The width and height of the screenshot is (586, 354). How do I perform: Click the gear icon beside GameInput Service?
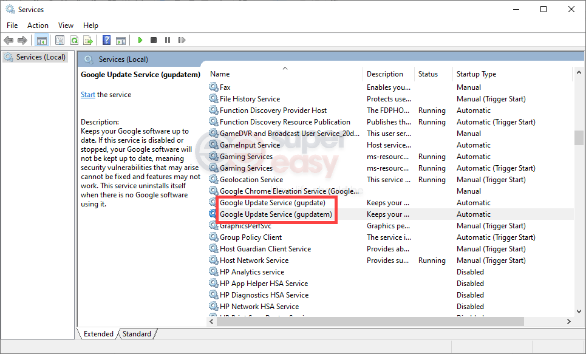pyautogui.click(x=213, y=145)
